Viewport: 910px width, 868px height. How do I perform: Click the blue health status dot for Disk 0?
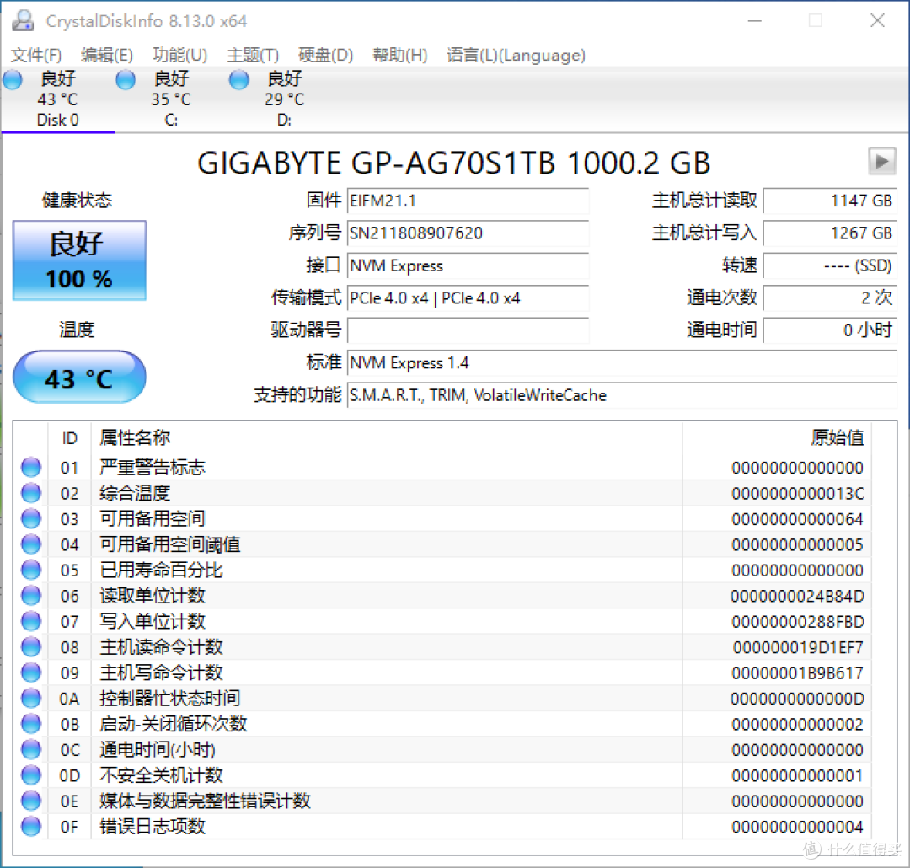point(12,79)
